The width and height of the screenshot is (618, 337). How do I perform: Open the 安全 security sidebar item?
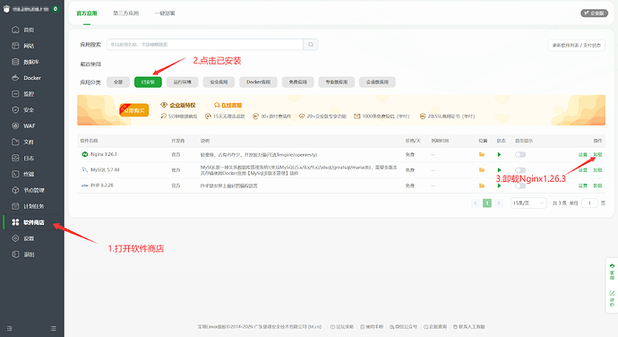29,109
